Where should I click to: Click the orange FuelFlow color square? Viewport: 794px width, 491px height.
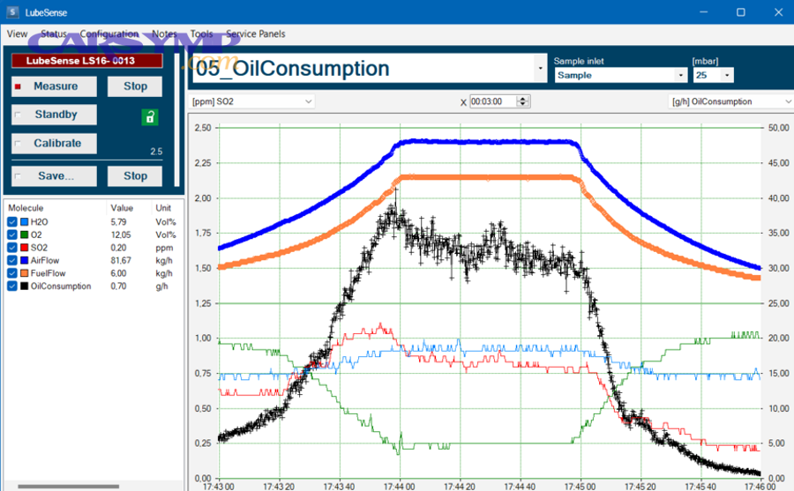tap(24, 273)
